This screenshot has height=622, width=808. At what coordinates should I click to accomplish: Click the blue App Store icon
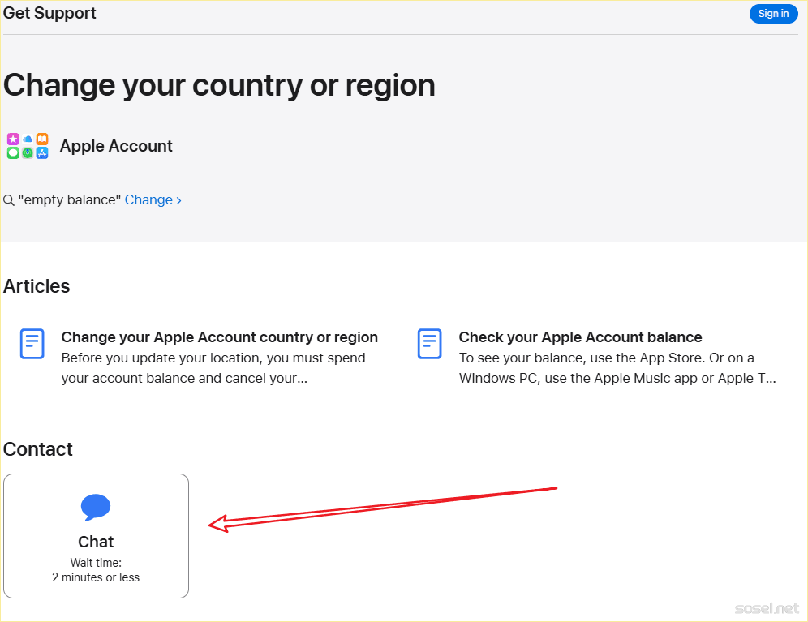pyautogui.click(x=42, y=152)
